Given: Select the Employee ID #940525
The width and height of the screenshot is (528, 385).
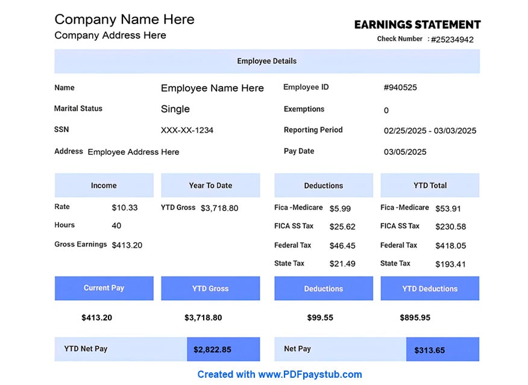Looking at the screenshot, I should point(400,87).
